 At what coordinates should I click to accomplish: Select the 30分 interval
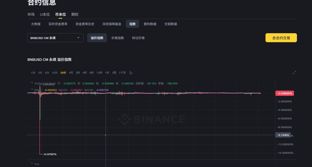pyautogui.click(x=63, y=73)
